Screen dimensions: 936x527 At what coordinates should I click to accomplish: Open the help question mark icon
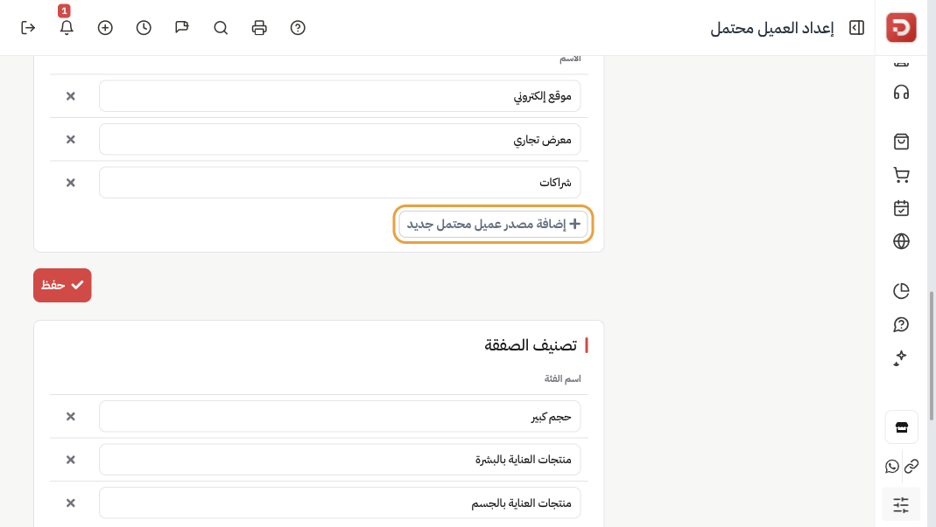click(x=298, y=28)
